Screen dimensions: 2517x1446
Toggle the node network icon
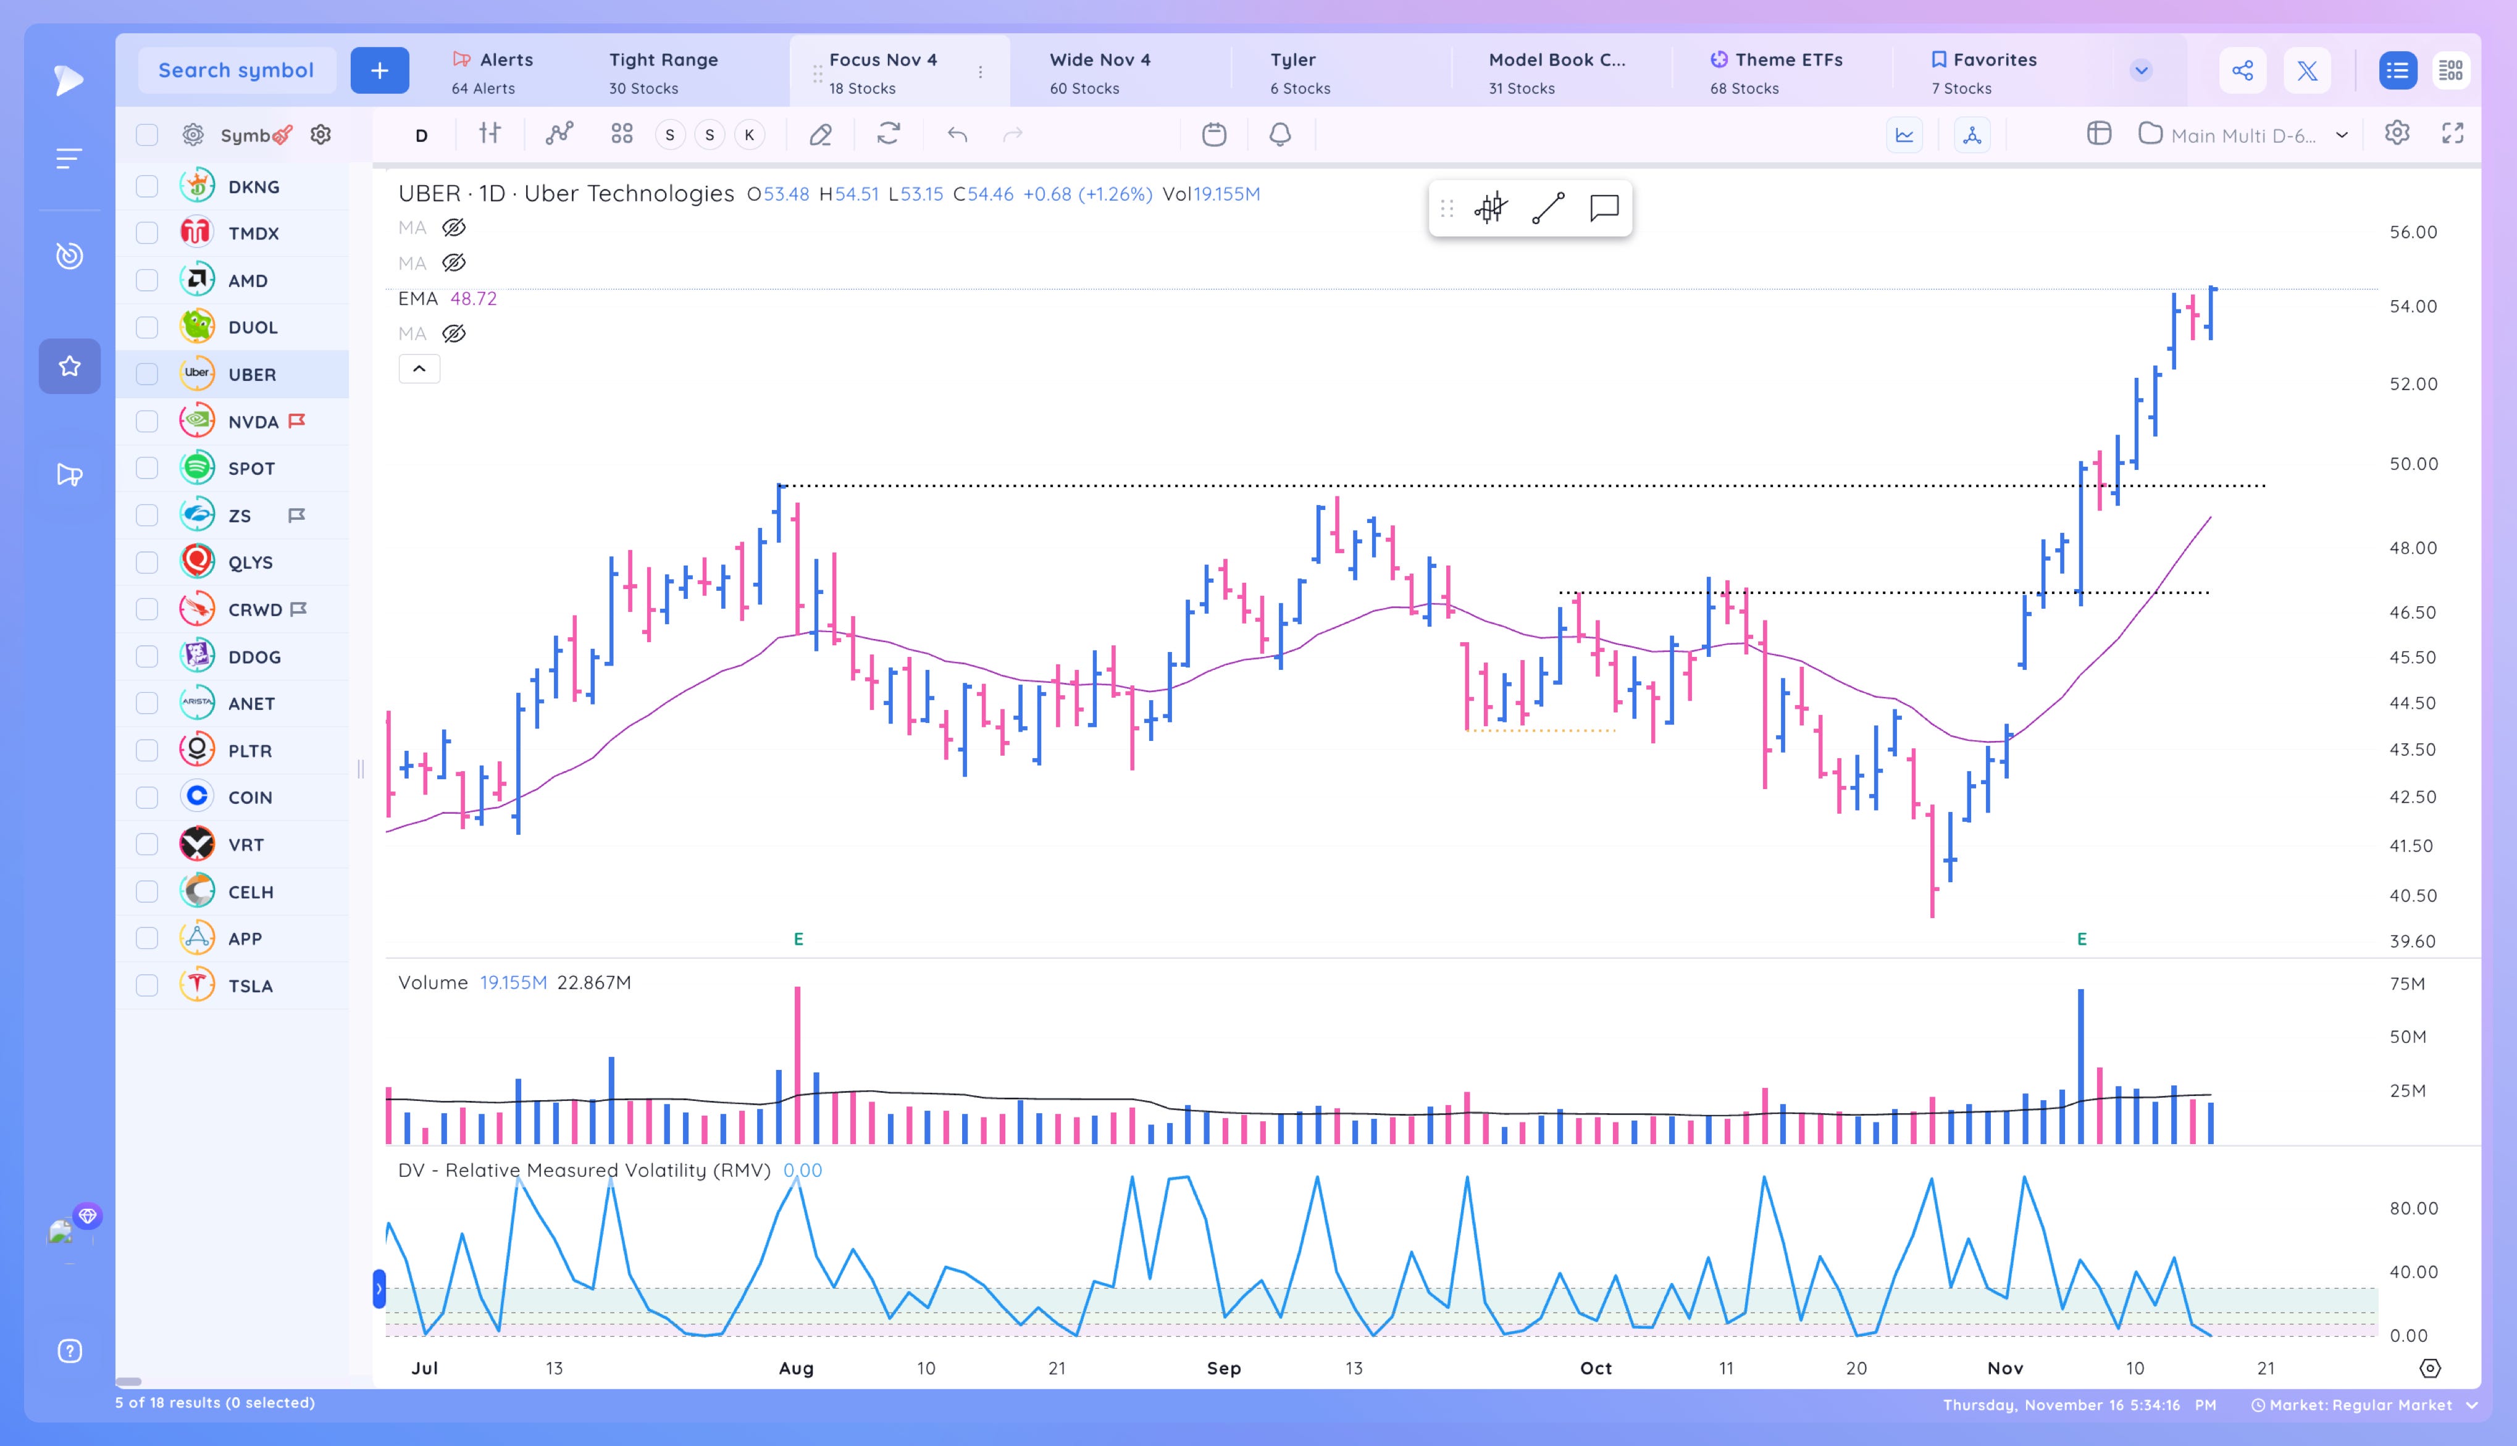1973,135
